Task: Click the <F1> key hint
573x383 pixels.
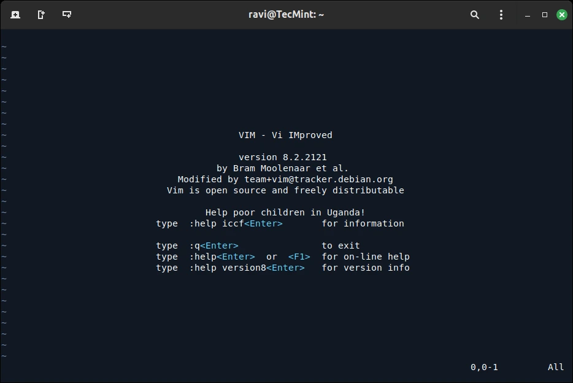Action: coord(299,257)
